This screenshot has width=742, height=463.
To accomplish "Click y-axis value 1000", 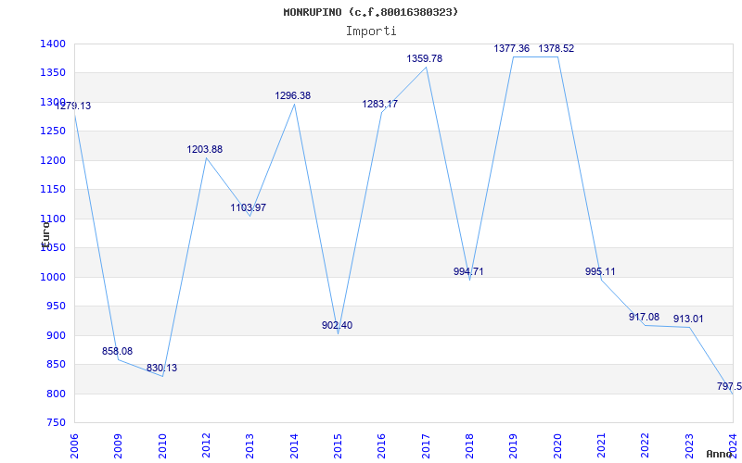I will coord(53,277).
